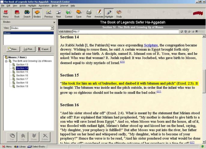Select Moses in binder list
Image resolution: width=206 pixels, height=149 pixels.
pos(29,33)
